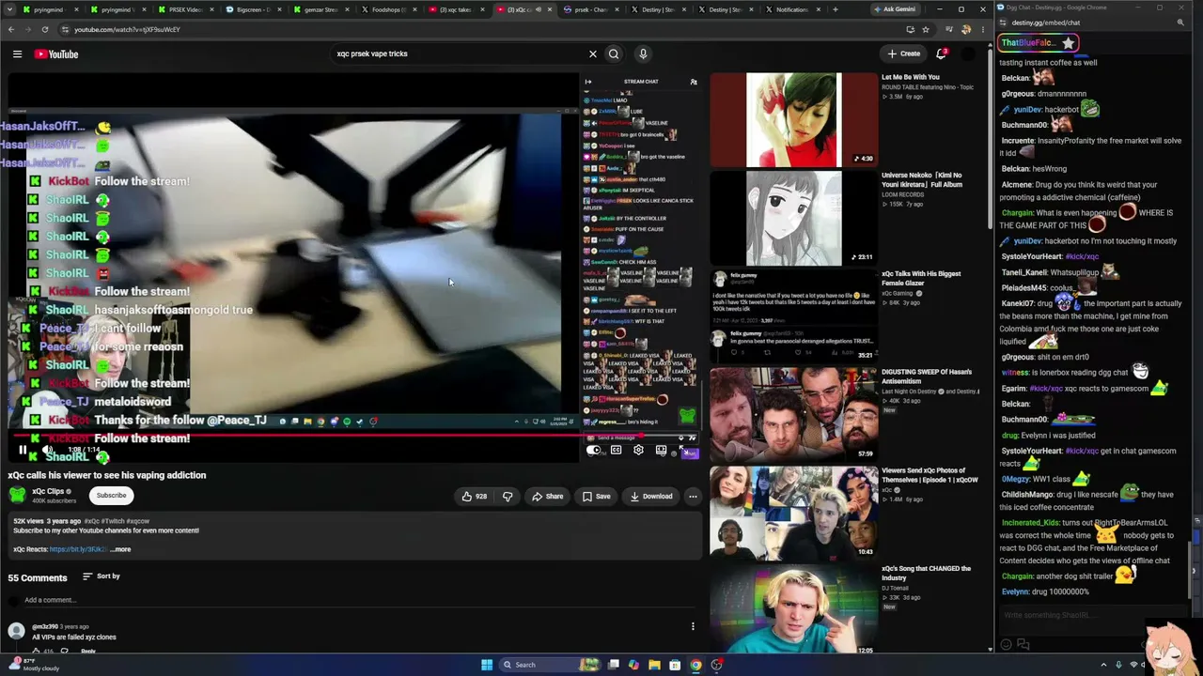Open options menu for @m3z390's comment

pyautogui.click(x=693, y=626)
